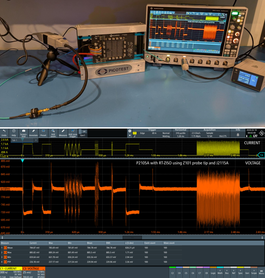
Task: Click the Undo icon in the toolbar
Action: (4, 132)
